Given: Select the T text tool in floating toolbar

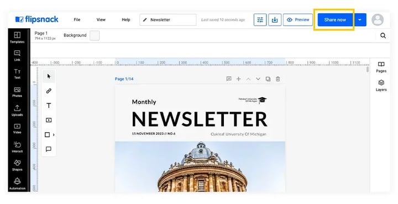Looking at the screenshot, I should click(49, 106).
